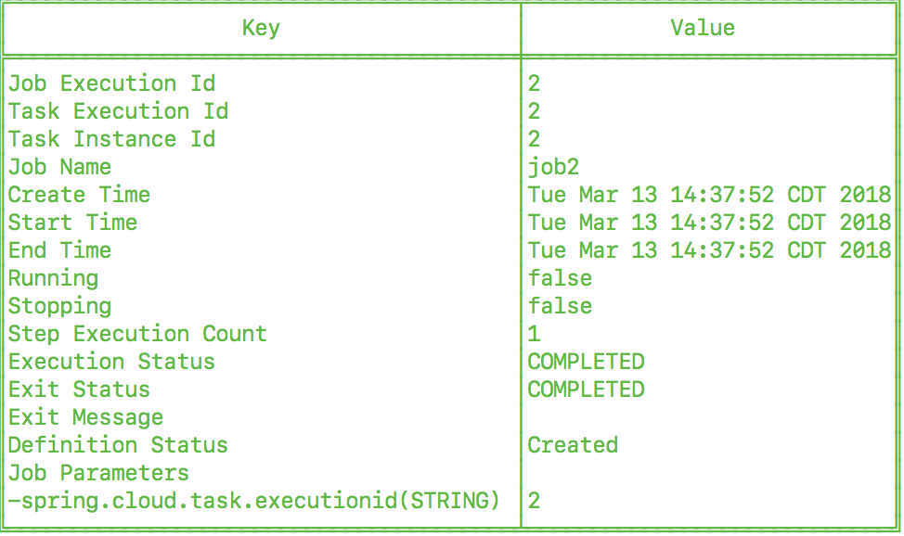
Task: Select the Stopping false value
Action: pyautogui.click(x=560, y=306)
